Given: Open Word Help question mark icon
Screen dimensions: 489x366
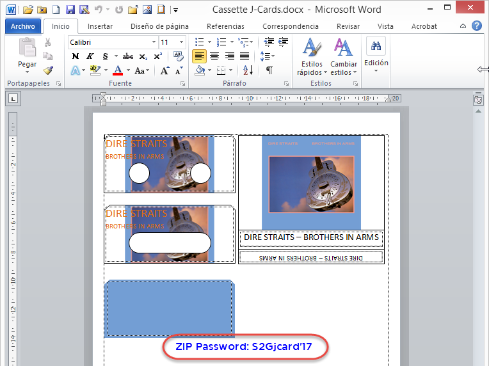Looking at the screenshot, I should [476, 26].
